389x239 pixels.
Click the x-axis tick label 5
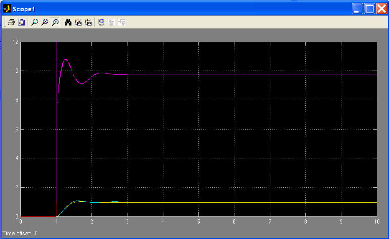click(199, 221)
